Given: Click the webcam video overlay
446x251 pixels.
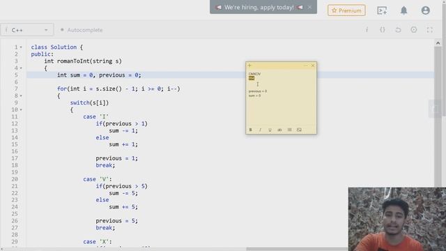Looking at the screenshot, I should [397, 219].
